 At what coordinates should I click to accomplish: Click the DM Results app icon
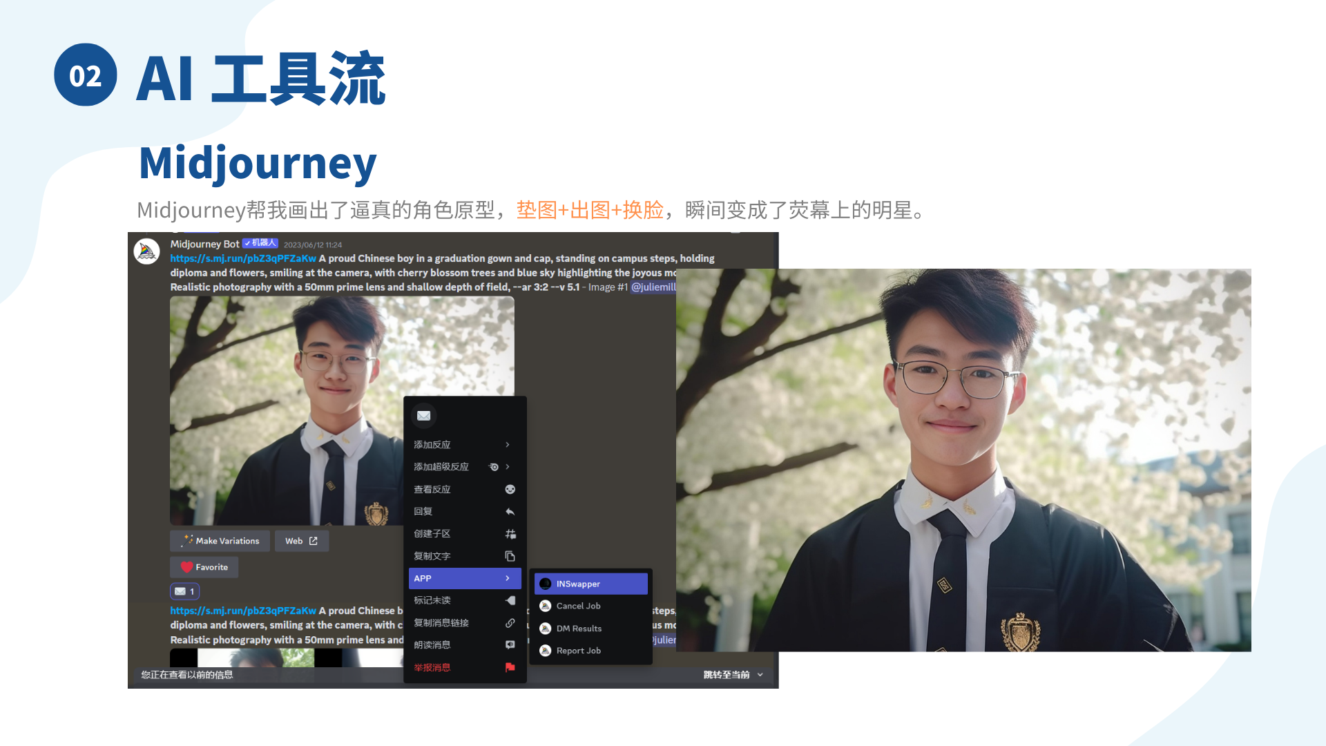tap(545, 629)
